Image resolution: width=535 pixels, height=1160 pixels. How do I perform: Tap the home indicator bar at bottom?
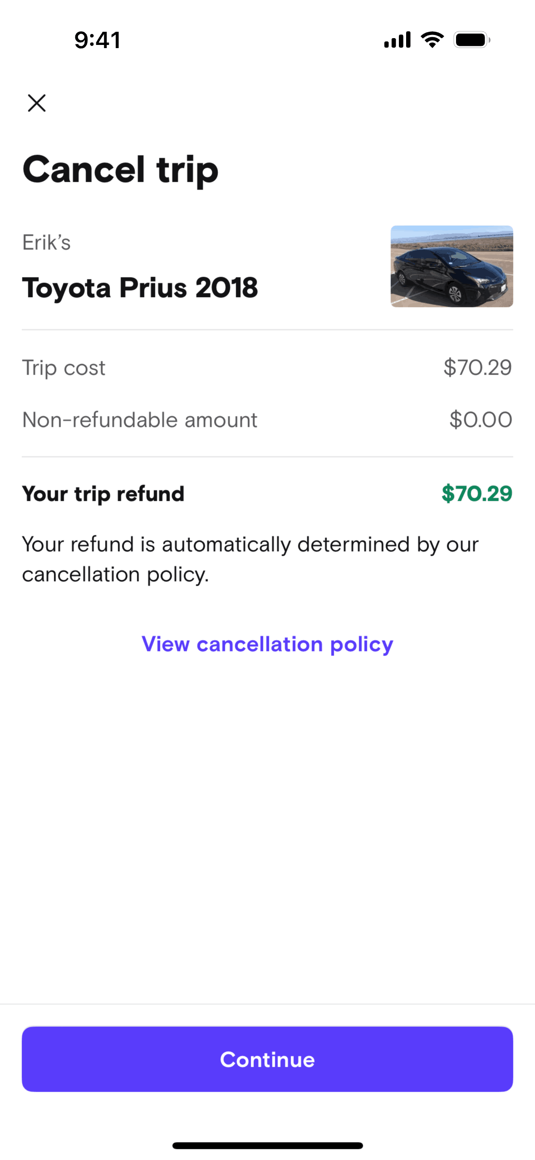pos(267,1145)
